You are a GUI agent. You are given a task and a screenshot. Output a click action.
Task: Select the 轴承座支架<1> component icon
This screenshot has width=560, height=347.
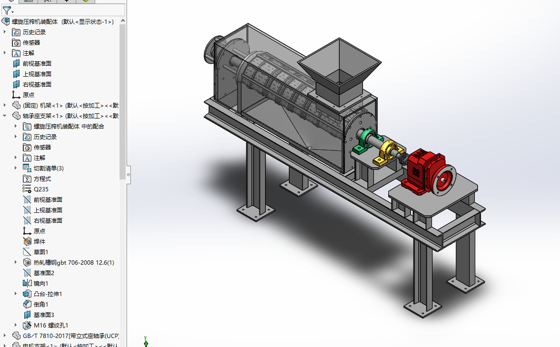tap(16, 116)
